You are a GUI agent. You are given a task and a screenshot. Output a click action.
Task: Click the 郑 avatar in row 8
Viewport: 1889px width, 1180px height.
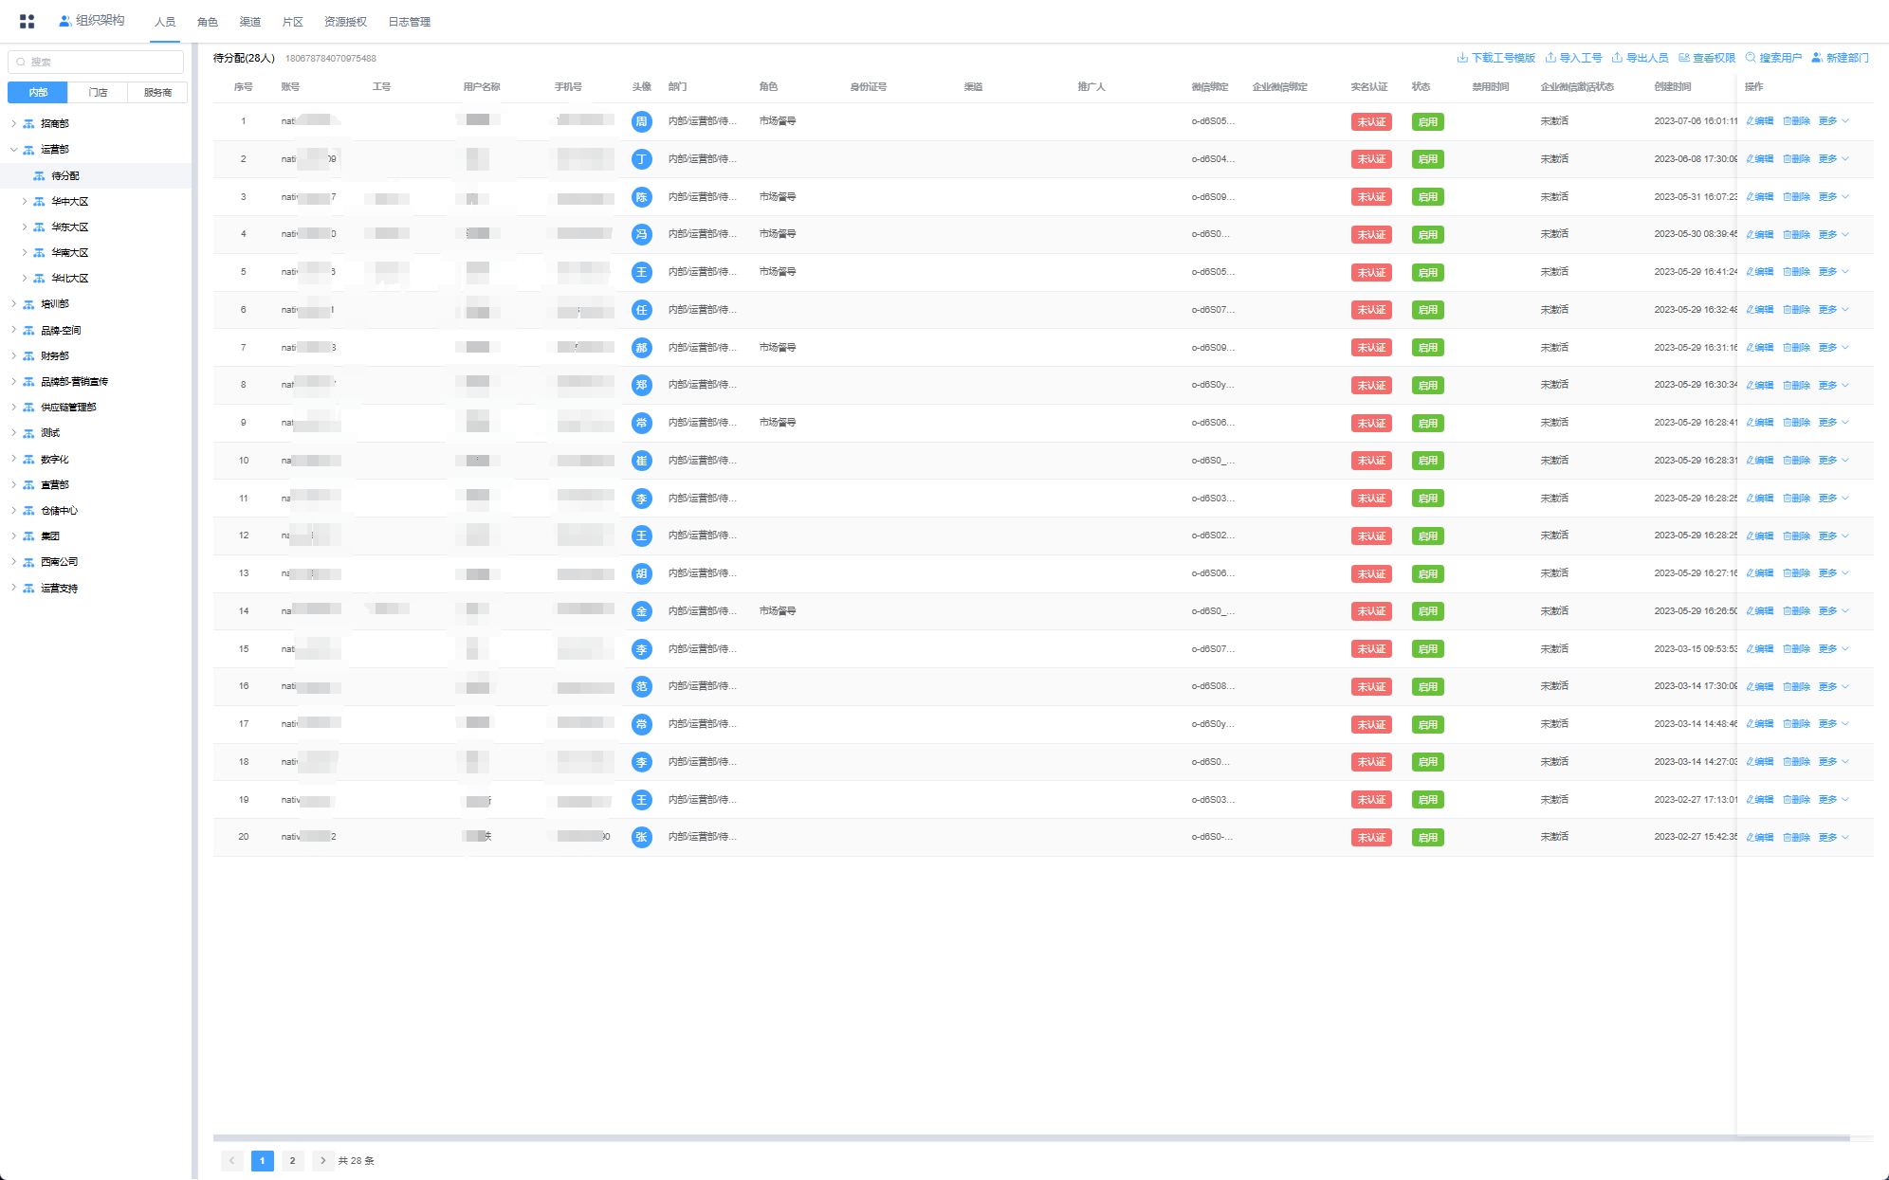coord(641,385)
